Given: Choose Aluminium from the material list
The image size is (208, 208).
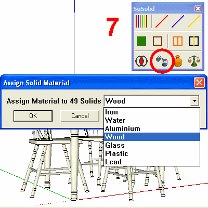Looking at the screenshot, I should (x=152, y=128).
